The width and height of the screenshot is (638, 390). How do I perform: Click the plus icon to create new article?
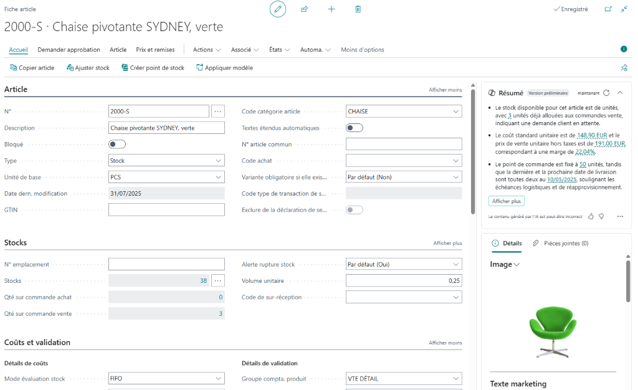(331, 9)
